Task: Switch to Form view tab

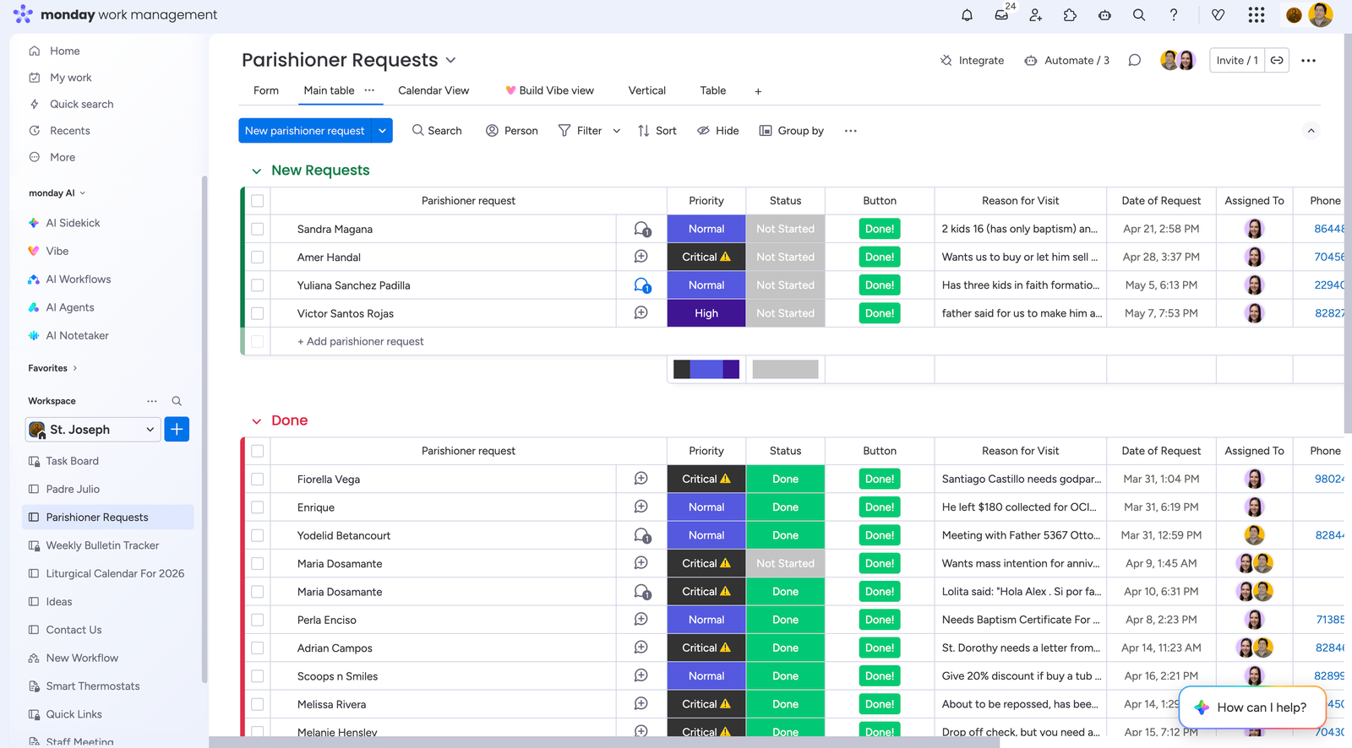Action: [x=266, y=90]
